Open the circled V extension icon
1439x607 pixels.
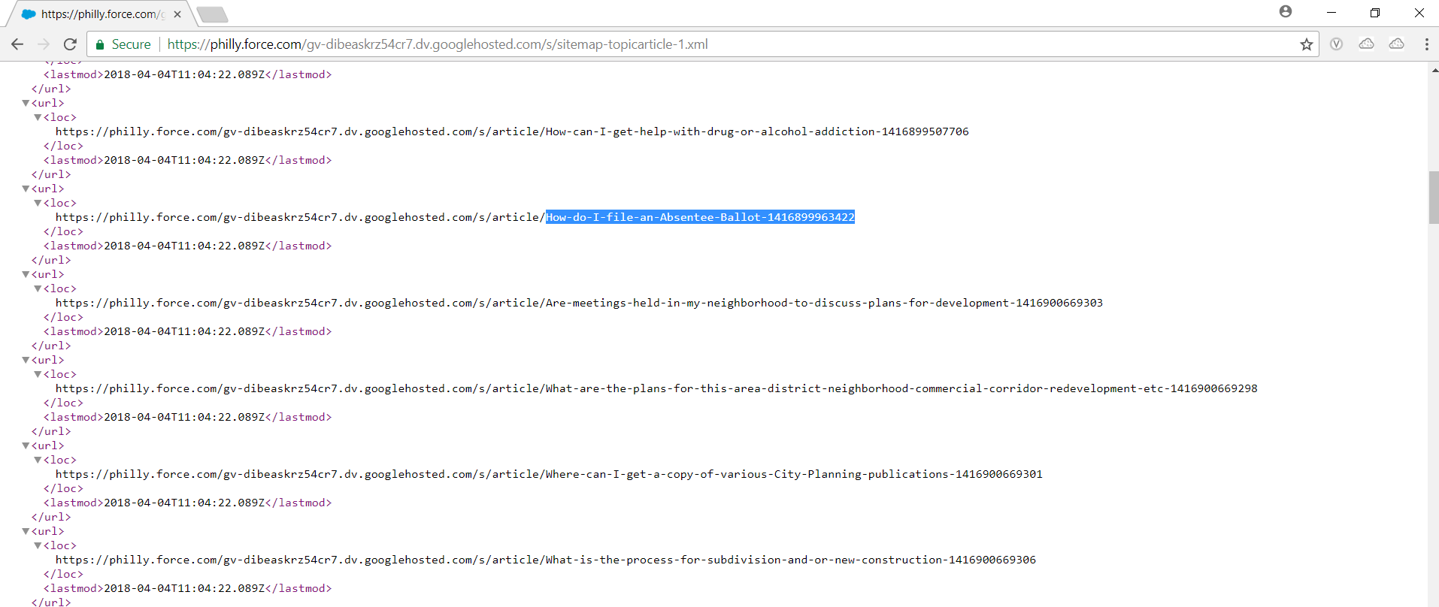point(1336,44)
